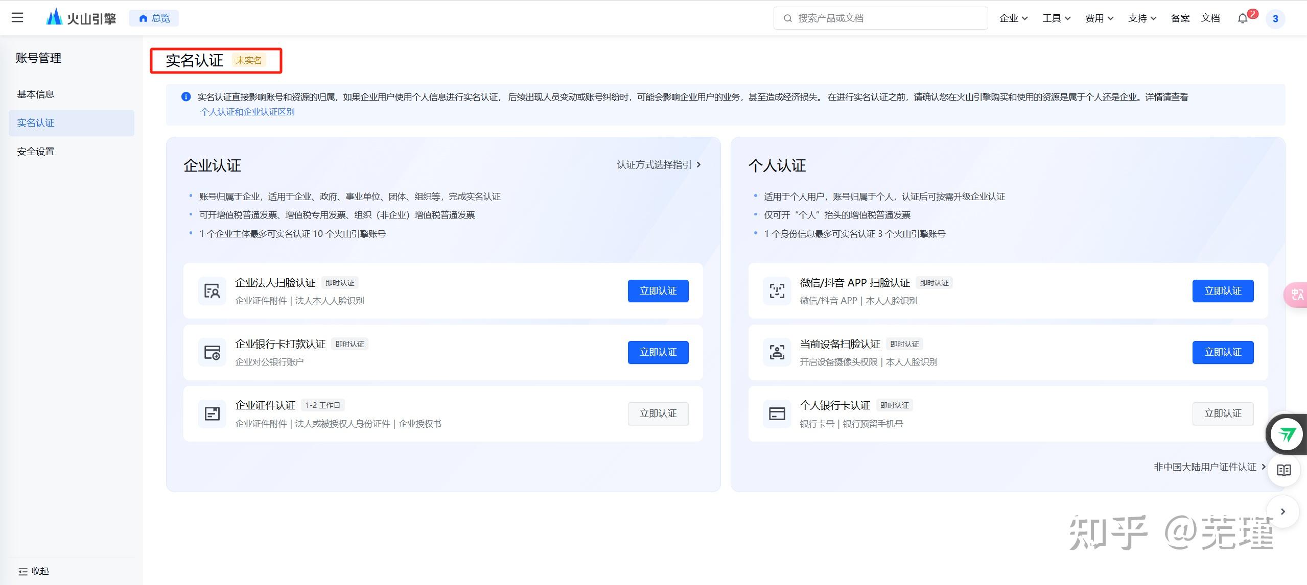
Task: Click the 企业法人扫脸认证 face-scan icon
Action: (212, 290)
